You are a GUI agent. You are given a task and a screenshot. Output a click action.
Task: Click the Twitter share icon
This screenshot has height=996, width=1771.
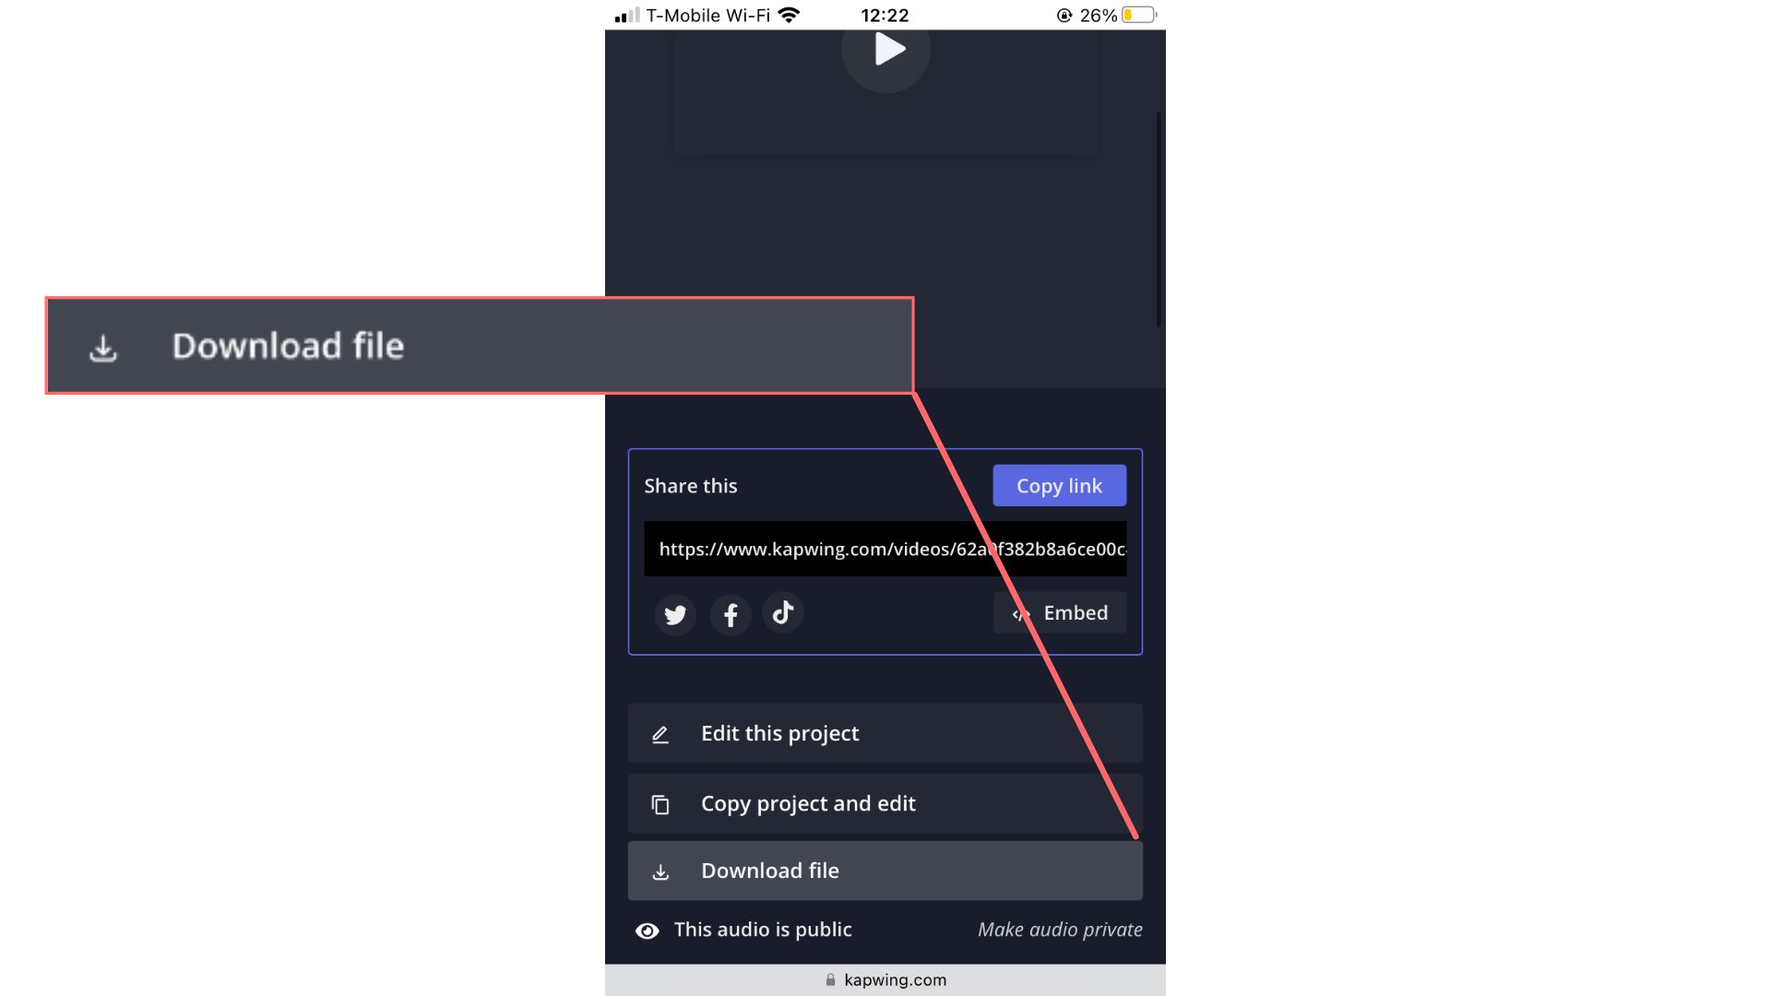point(674,613)
